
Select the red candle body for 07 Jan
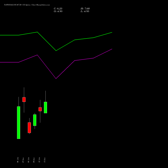coord(24,99)
